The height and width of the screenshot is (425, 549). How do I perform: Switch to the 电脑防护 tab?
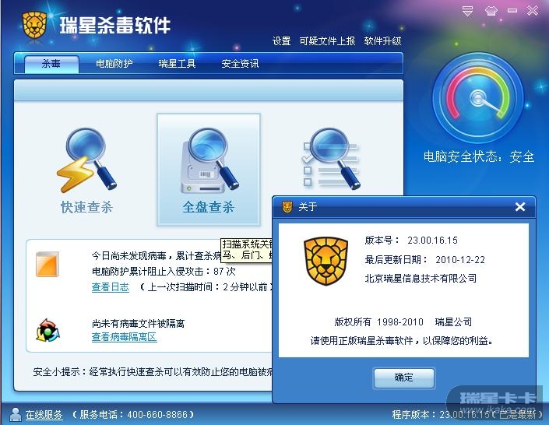coord(114,64)
